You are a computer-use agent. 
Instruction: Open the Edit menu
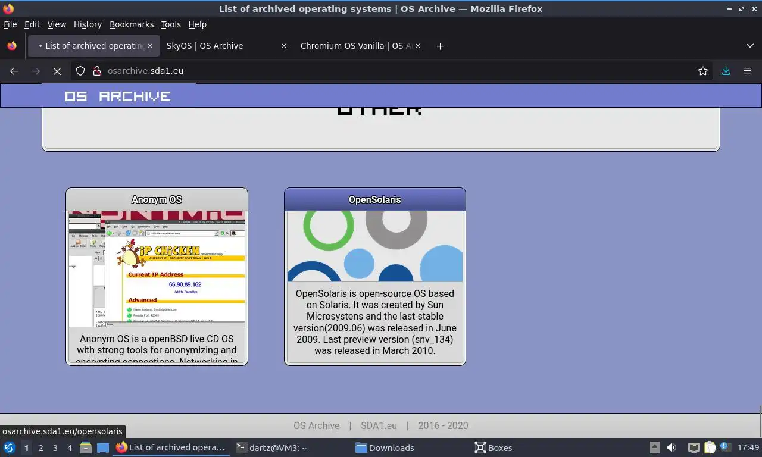click(32, 24)
